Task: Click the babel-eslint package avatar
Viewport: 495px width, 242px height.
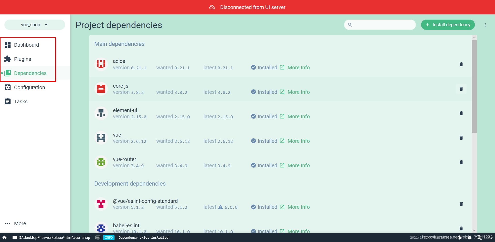Action: coord(101,228)
